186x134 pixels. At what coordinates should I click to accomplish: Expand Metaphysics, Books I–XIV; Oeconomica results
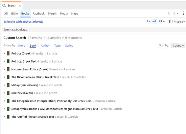pos(4,109)
